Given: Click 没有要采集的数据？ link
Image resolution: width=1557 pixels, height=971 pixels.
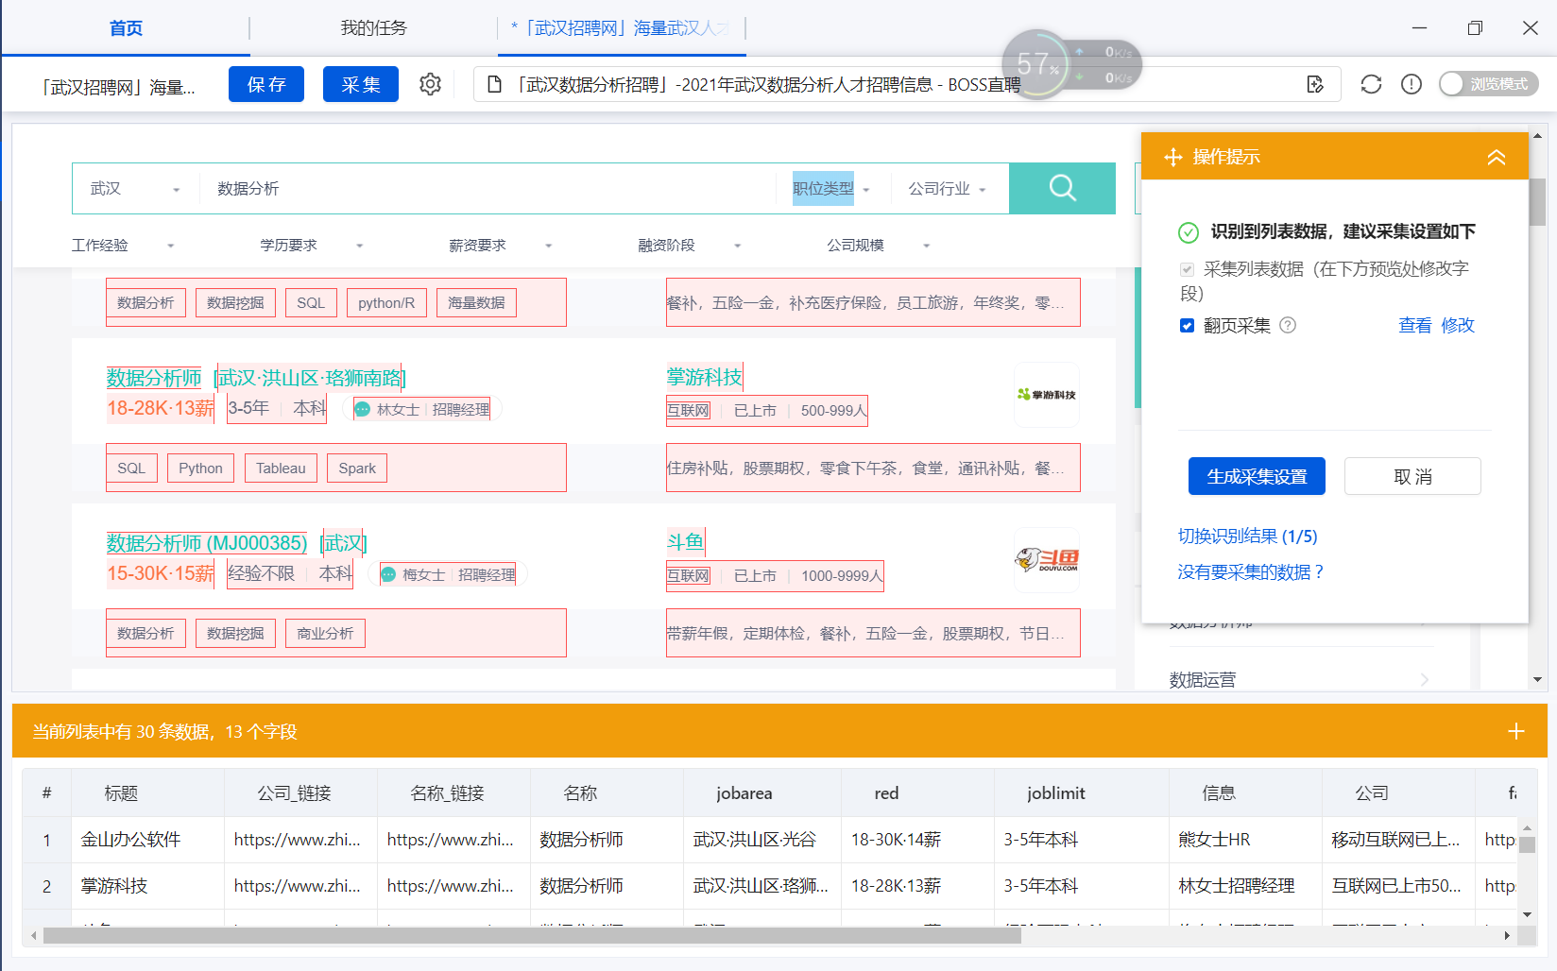Looking at the screenshot, I should [1251, 572].
